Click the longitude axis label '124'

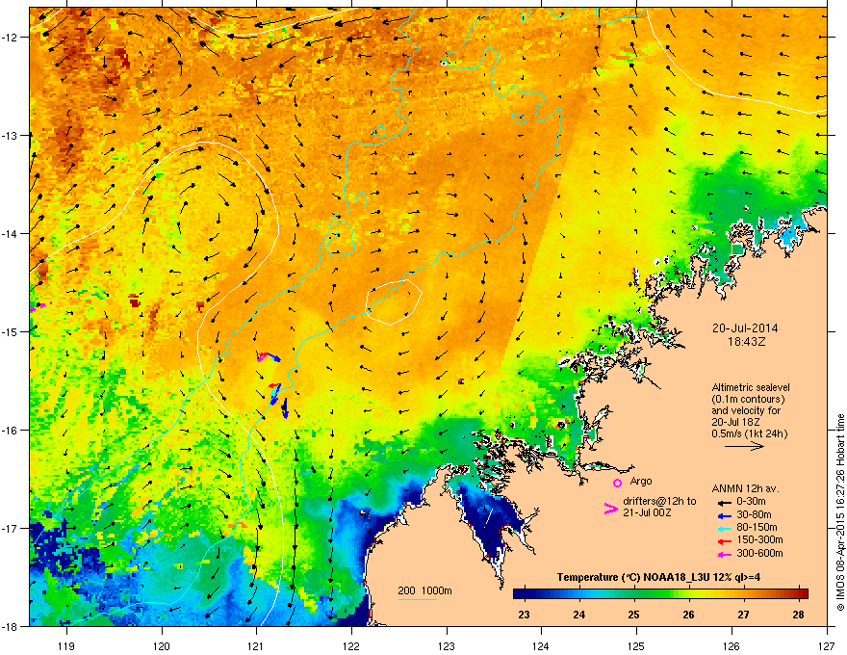click(541, 645)
